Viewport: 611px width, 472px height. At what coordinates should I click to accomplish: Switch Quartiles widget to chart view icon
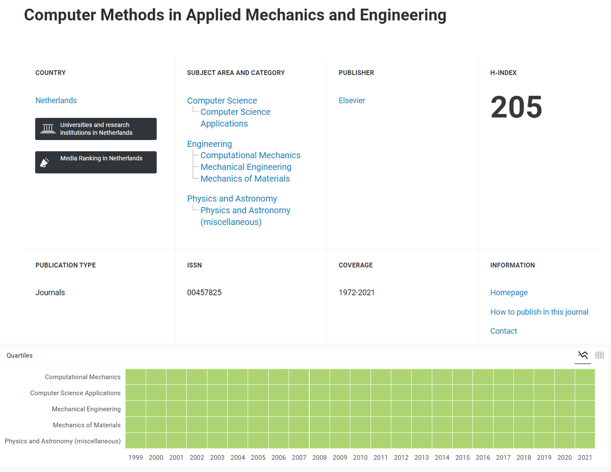583,355
